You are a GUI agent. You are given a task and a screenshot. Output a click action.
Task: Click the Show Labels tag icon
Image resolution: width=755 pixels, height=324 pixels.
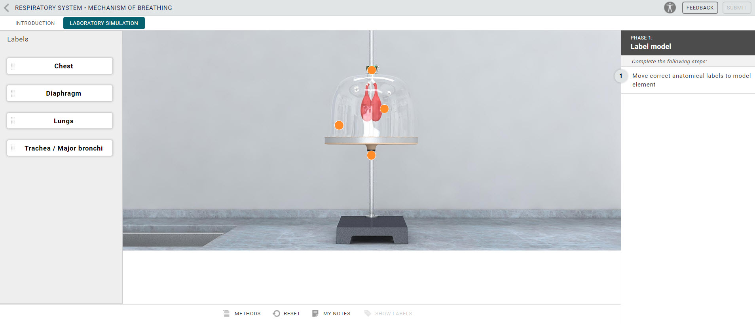[368, 313]
